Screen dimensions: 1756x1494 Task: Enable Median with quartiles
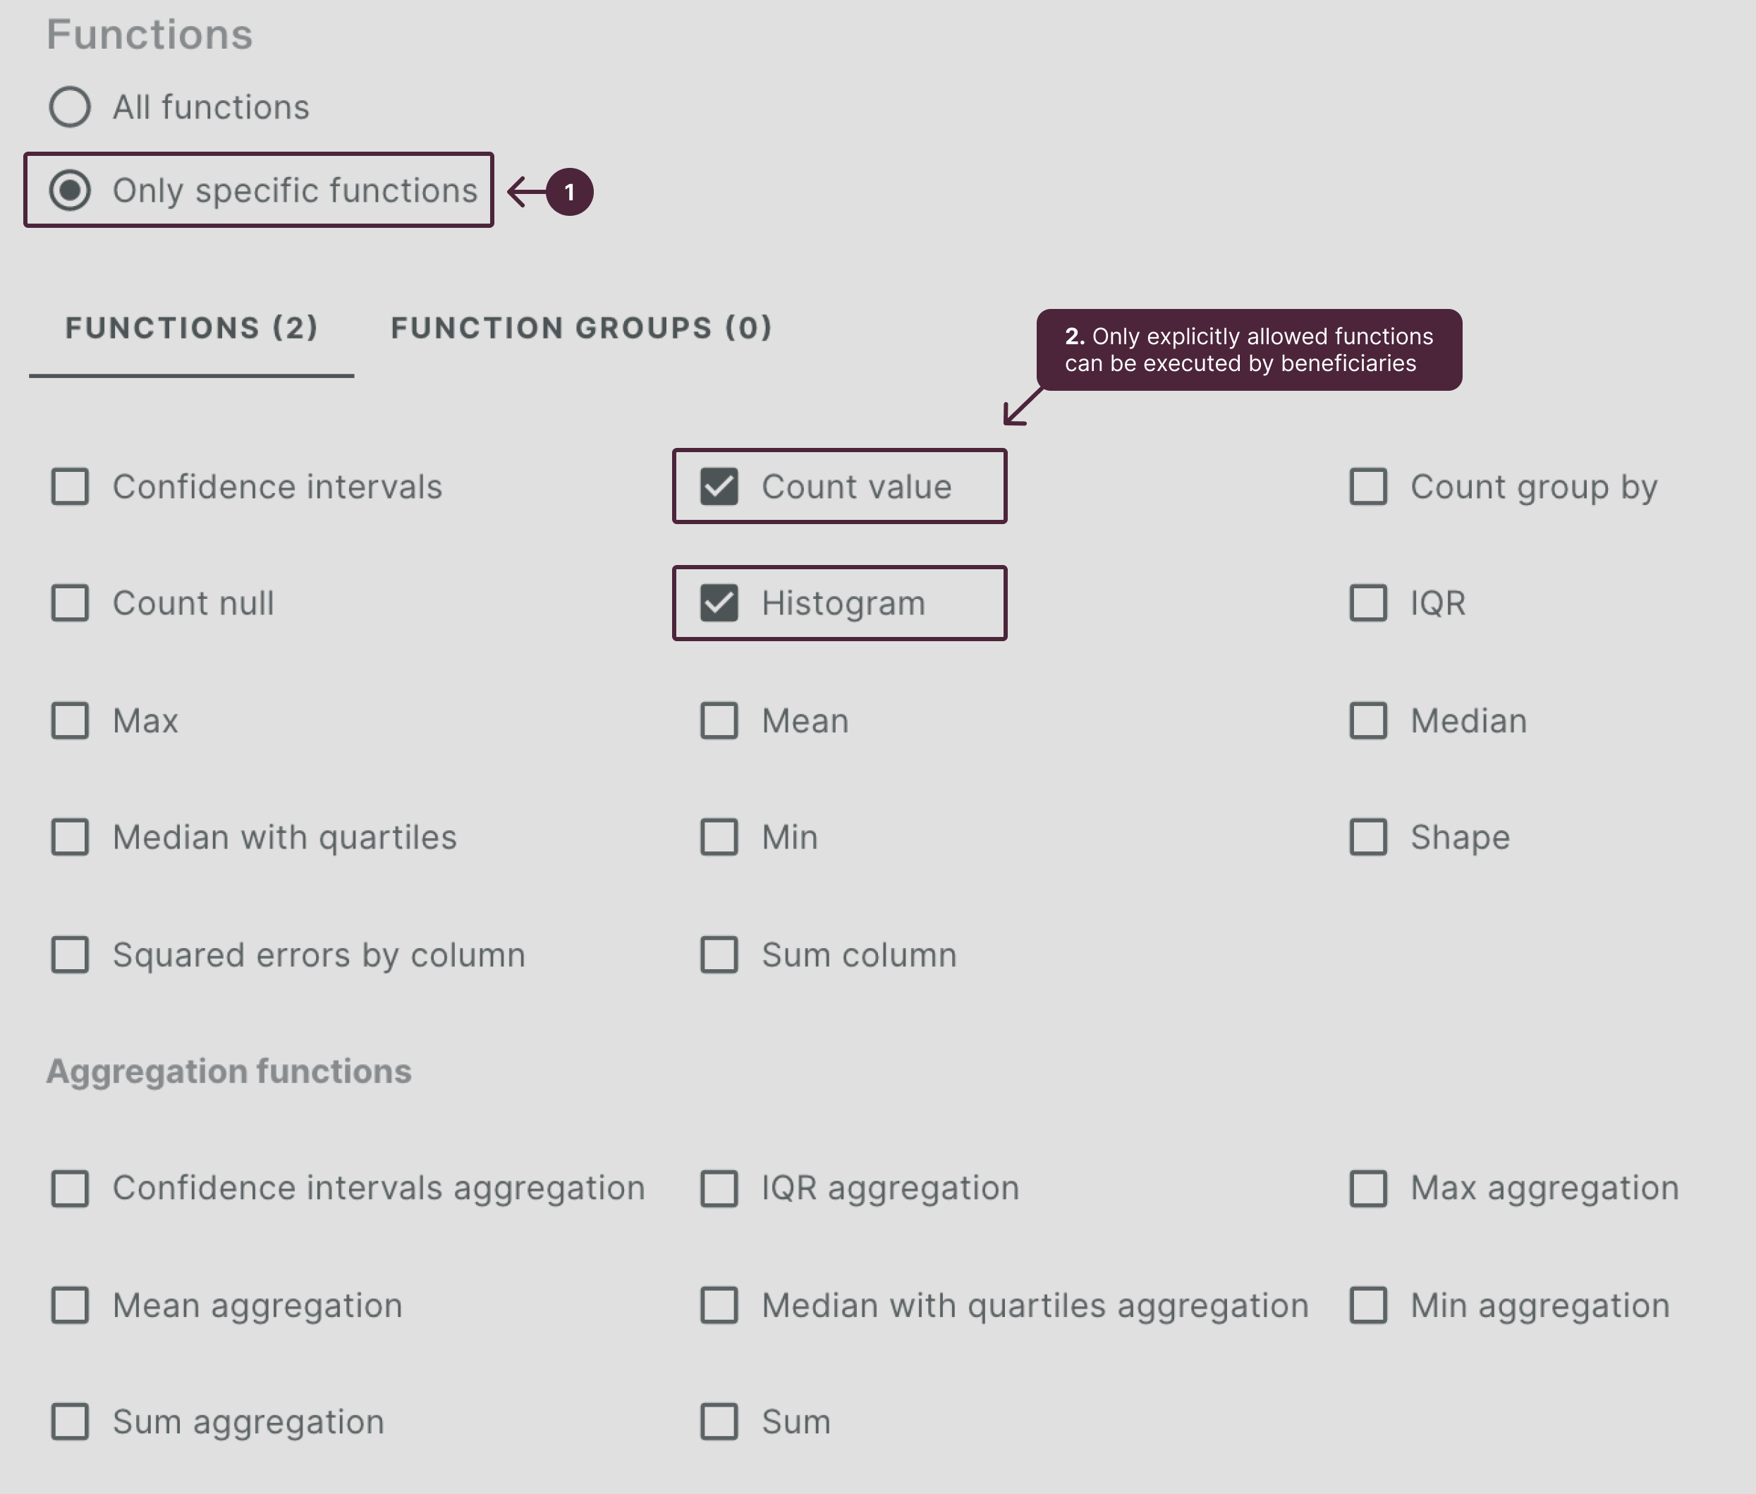[x=69, y=837]
